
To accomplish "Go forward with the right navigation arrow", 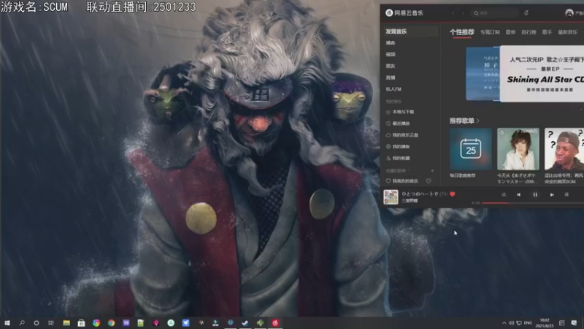I will point(463,13).
